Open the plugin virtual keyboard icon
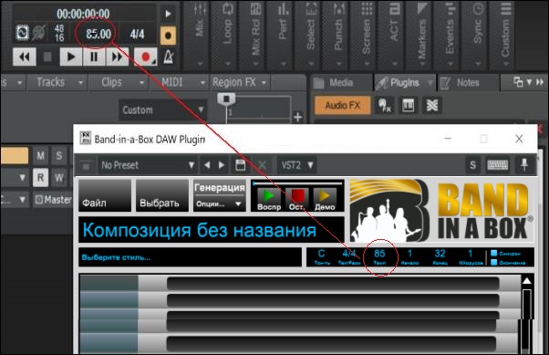This screenshot has width=549, height=355. click(498, 164)
